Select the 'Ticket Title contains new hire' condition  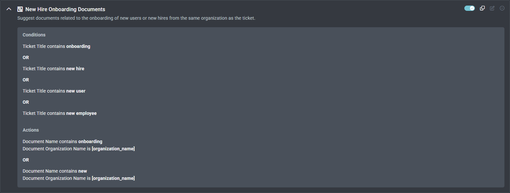tap(54, 69)
